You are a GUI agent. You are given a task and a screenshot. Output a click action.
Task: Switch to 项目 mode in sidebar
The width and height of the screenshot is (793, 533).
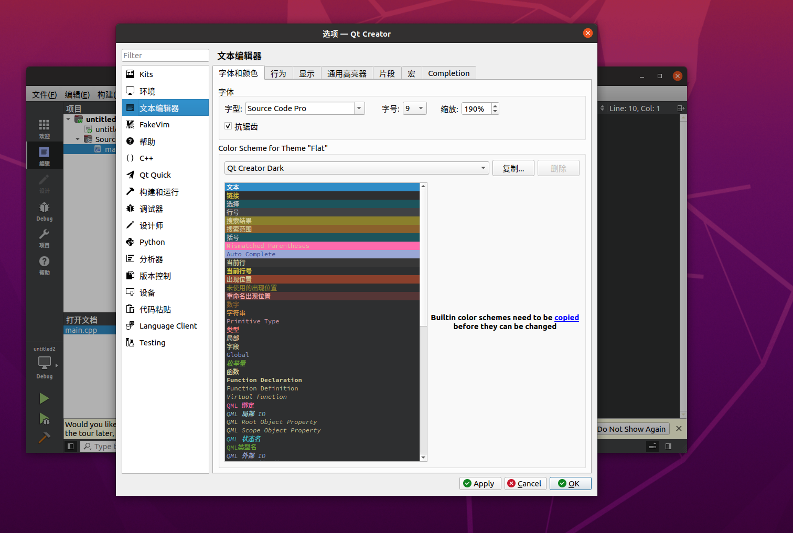coord(45,238)
